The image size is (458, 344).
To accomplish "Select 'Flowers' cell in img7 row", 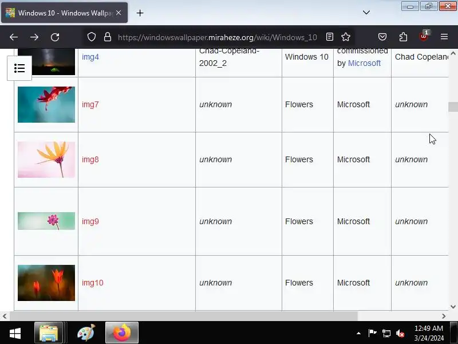I will click(299, 104).
